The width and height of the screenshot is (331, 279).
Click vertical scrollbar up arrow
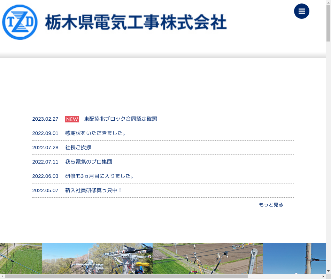tap(328, 2)
